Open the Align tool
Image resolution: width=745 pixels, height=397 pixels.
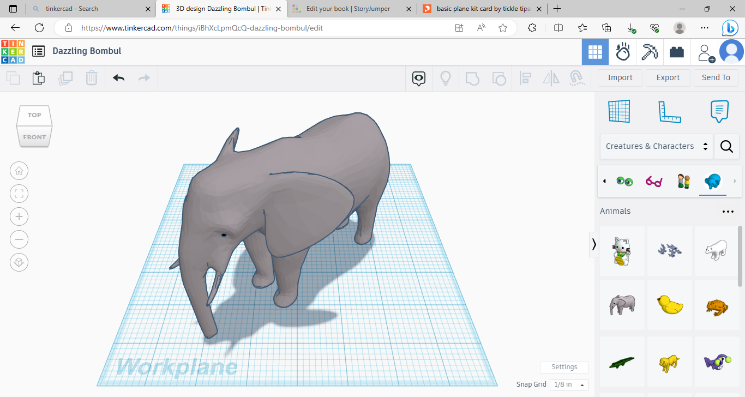[525, 78]
